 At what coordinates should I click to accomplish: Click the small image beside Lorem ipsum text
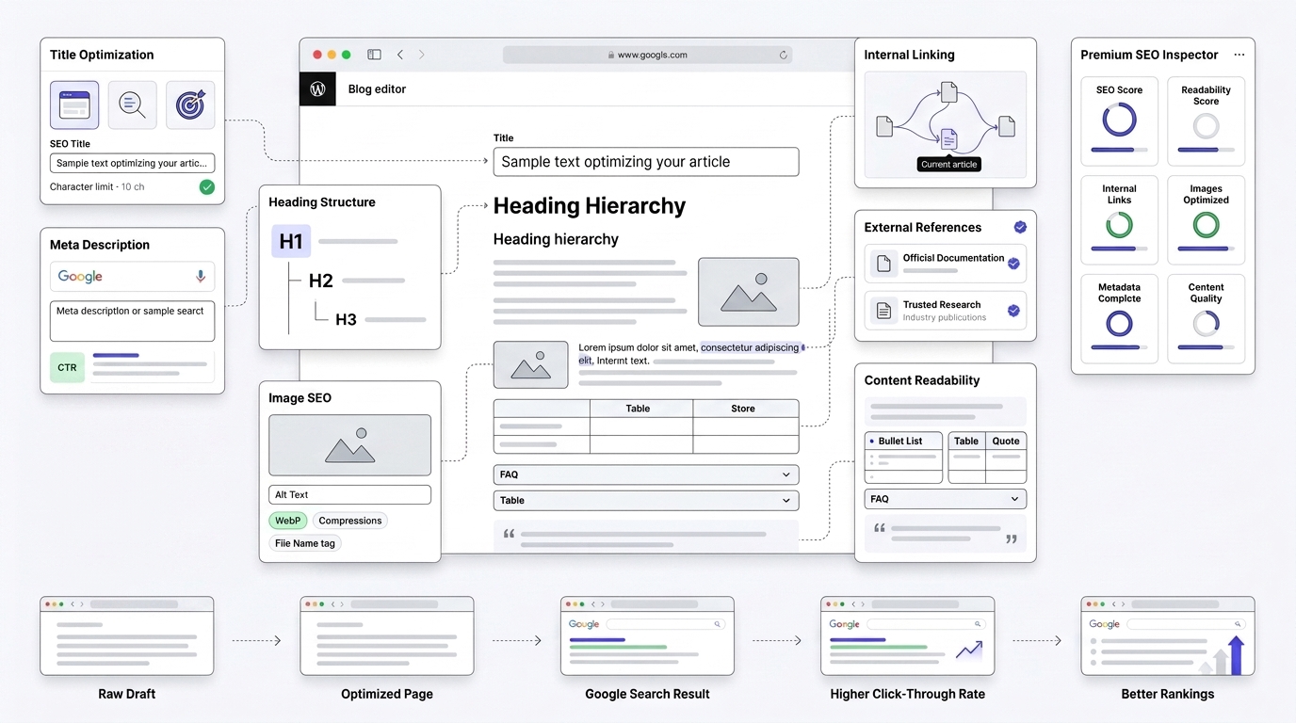coord(530,364)
